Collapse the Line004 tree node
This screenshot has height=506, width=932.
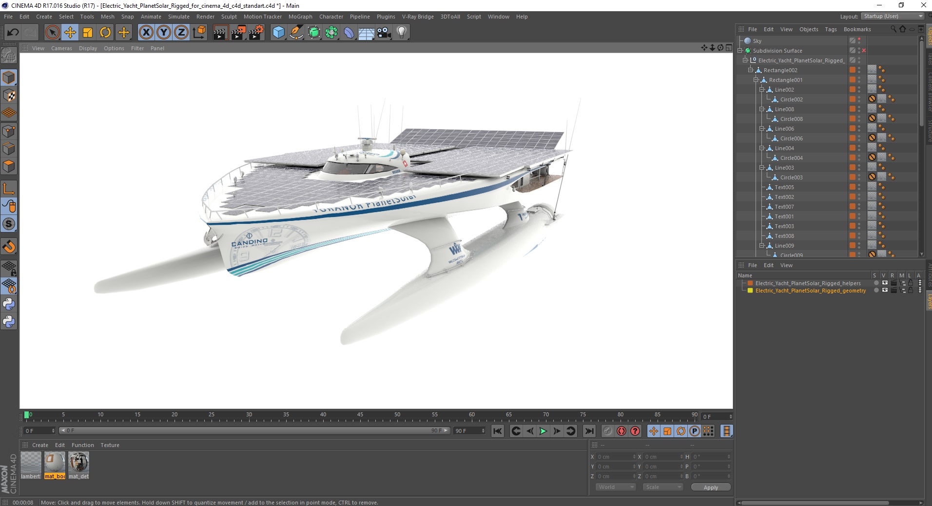tap(761, 148)
